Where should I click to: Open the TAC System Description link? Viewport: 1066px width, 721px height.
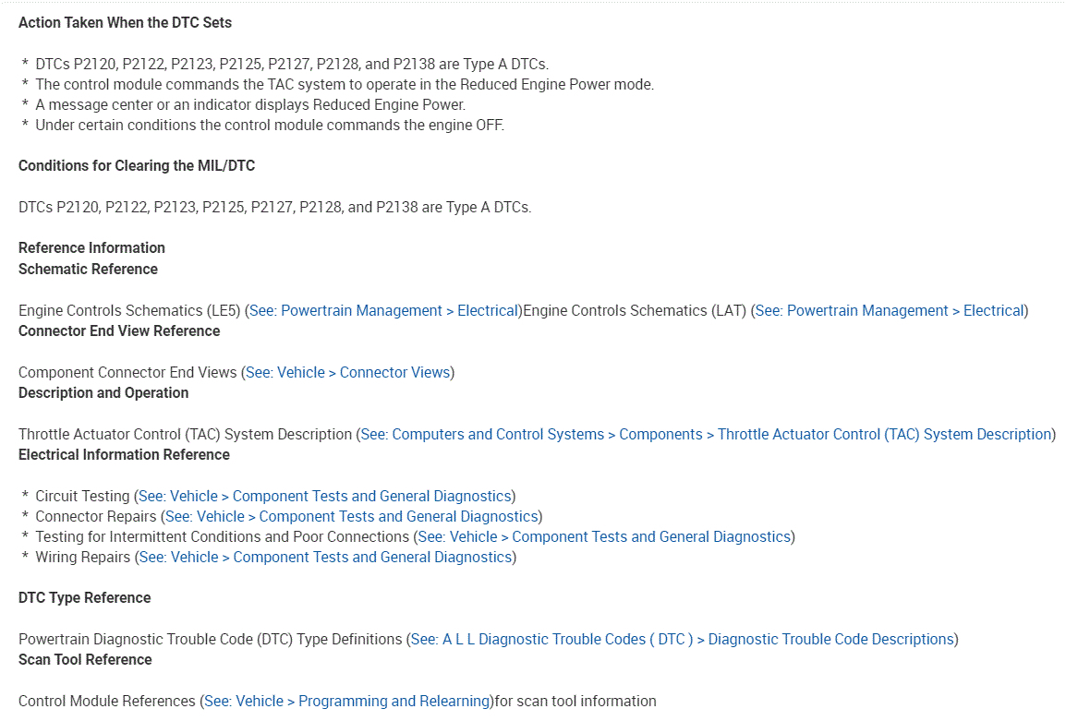tap(706, 435)
